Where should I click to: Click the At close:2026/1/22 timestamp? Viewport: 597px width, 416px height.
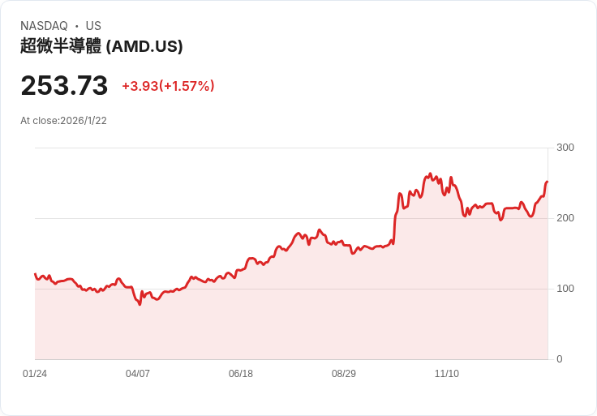coord(63,121)
